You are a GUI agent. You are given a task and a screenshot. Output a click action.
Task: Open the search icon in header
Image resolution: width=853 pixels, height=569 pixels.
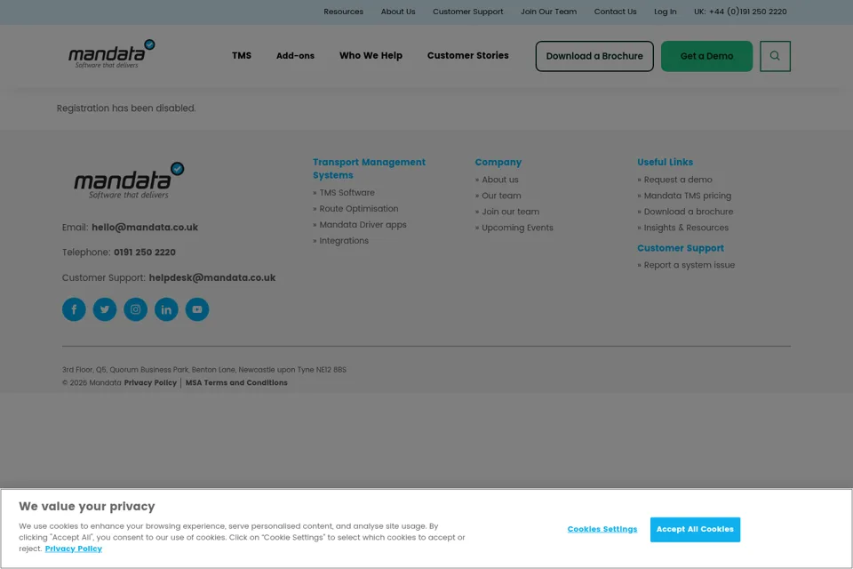pos(775,56)
